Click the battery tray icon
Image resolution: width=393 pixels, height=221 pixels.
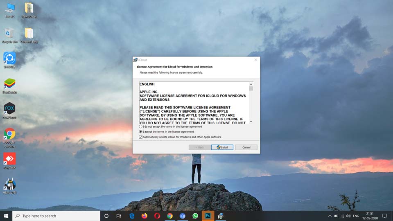pyautogui.click(x=336, y=216)
